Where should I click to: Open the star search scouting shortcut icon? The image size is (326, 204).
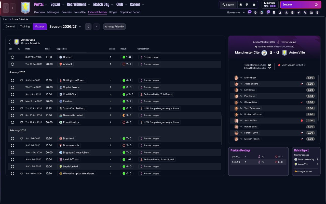(305, 12)
